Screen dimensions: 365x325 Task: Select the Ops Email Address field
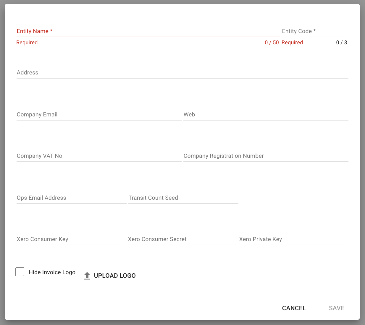tap(72, 198)
